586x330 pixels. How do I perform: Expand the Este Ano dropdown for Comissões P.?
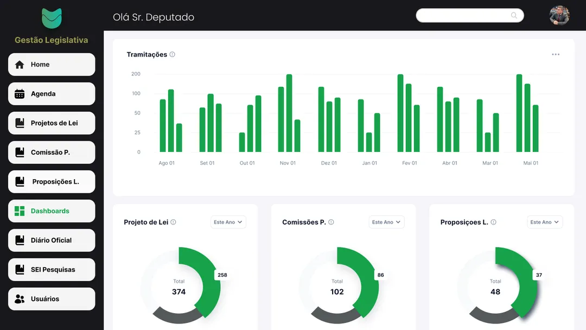[386, 222]
